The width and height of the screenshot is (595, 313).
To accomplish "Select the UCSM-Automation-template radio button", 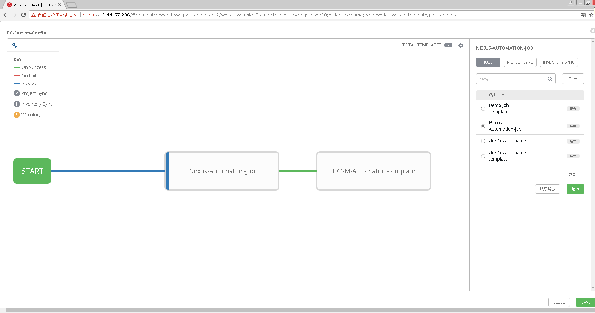I will (483, 156).
